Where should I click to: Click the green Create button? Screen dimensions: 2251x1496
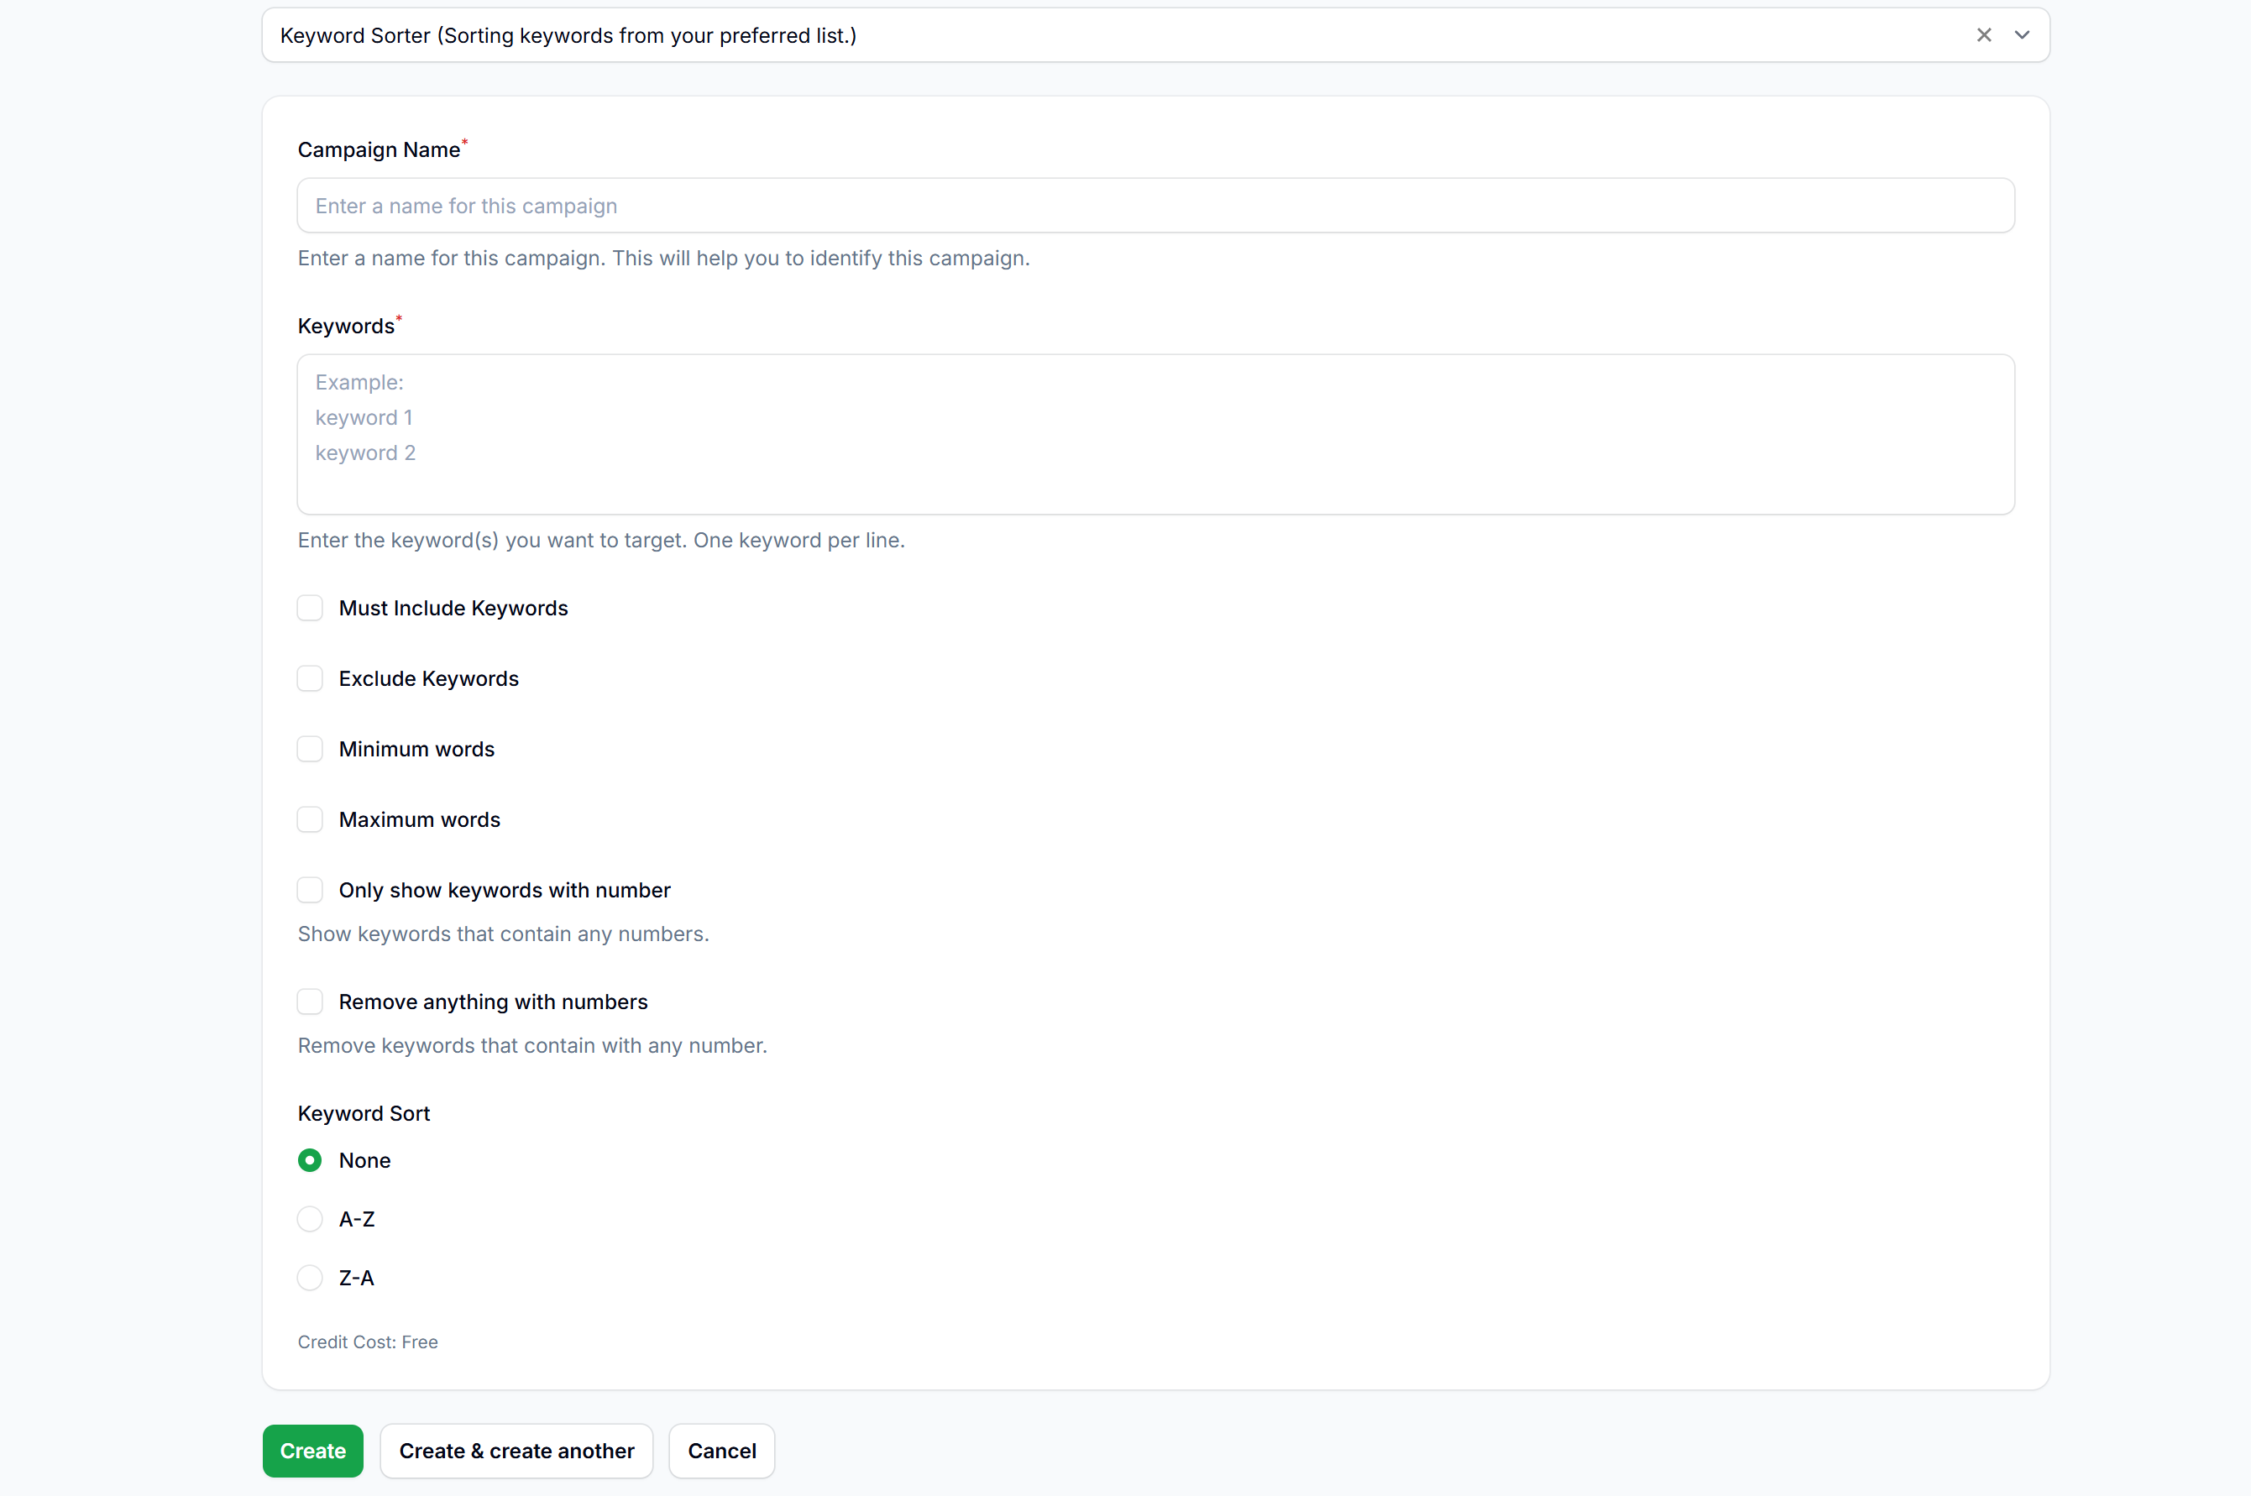[x=313, y=1450]
